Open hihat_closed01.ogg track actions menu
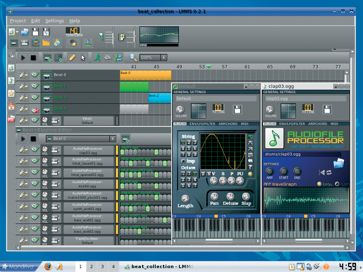This screenshot has height=272, width=363. point(23,161)
